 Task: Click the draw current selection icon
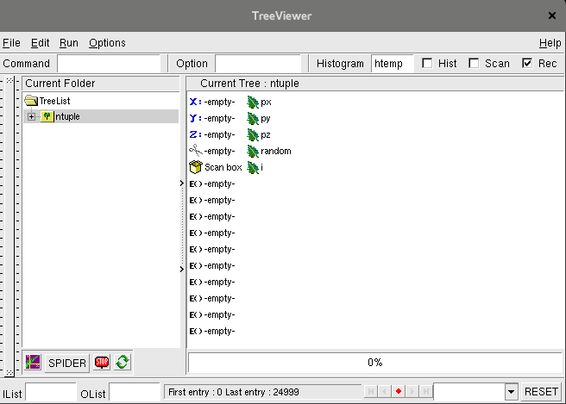click(x=33, y=362)
